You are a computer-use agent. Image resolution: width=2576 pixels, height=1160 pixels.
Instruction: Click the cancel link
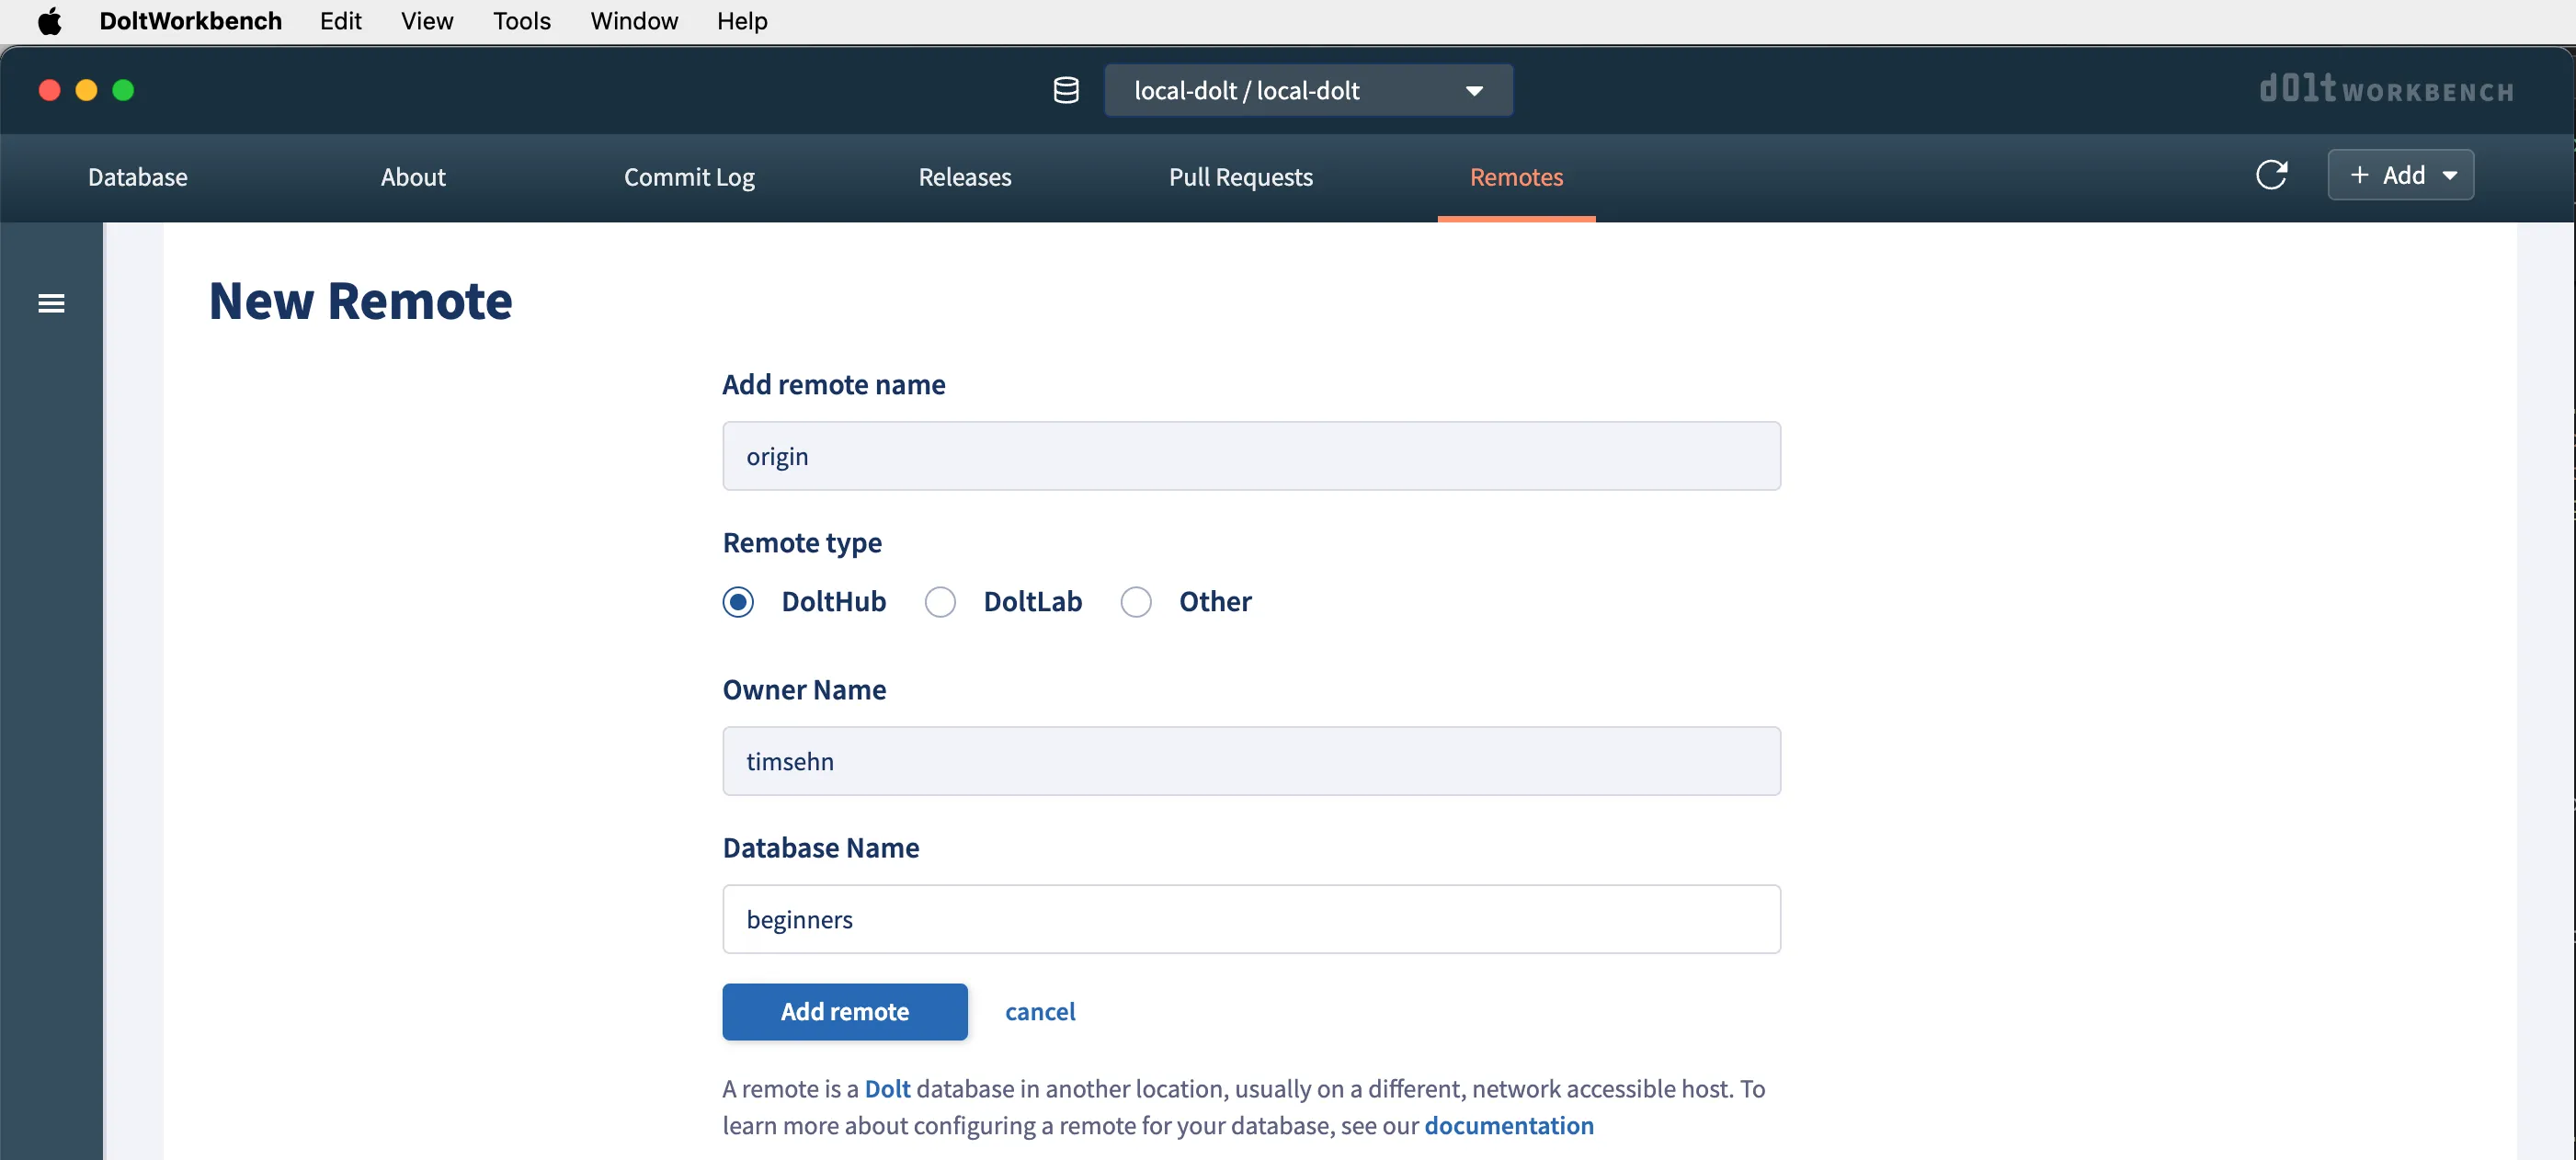pos(1039,1011)
